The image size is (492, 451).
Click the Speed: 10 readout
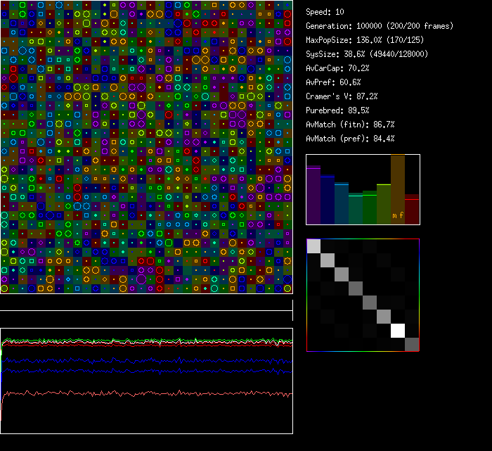pyautogui.click(x=325, y=12)
